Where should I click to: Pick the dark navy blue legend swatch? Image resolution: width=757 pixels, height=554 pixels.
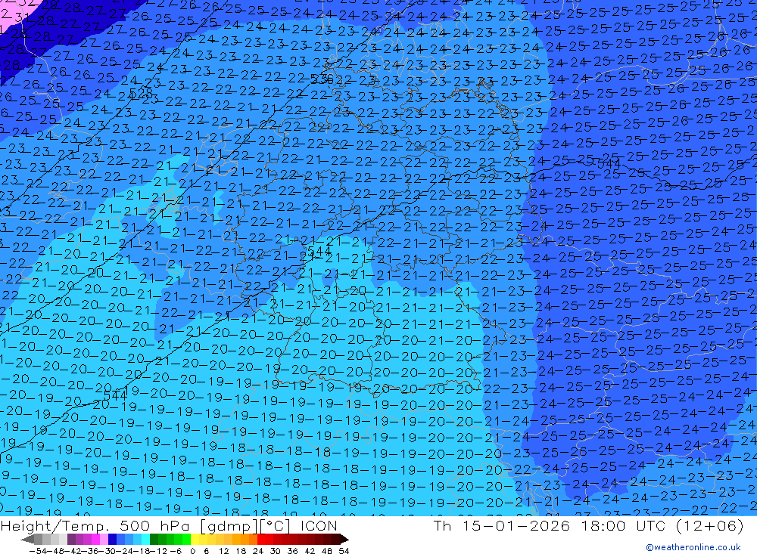point(112,540)
